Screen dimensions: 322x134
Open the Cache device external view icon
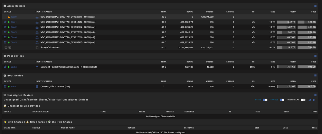click(5, 67)
